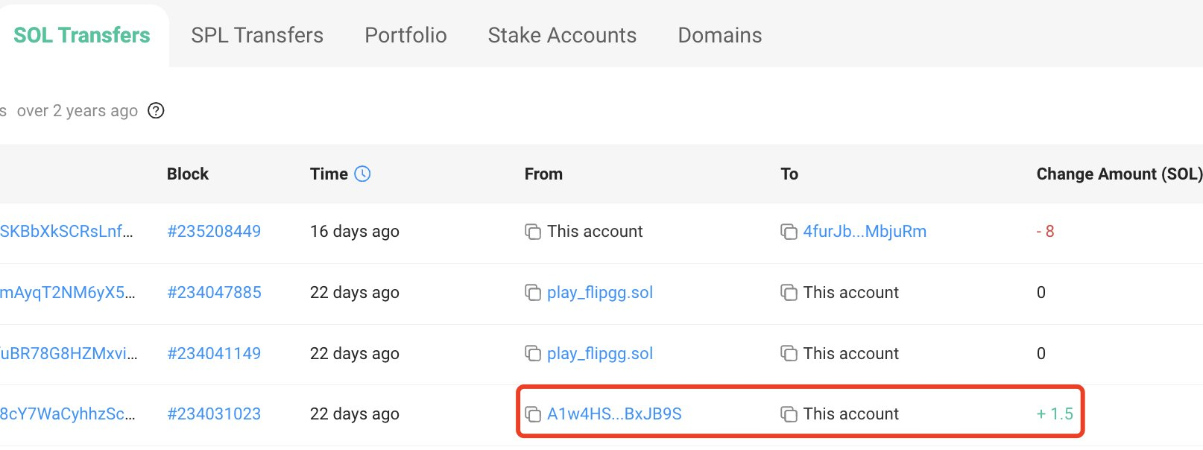Click the clock icon beside Time
This screenshot has height=450, width=1203.
coord(362,174)
